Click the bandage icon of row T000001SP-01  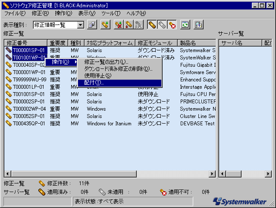(9, 50)
